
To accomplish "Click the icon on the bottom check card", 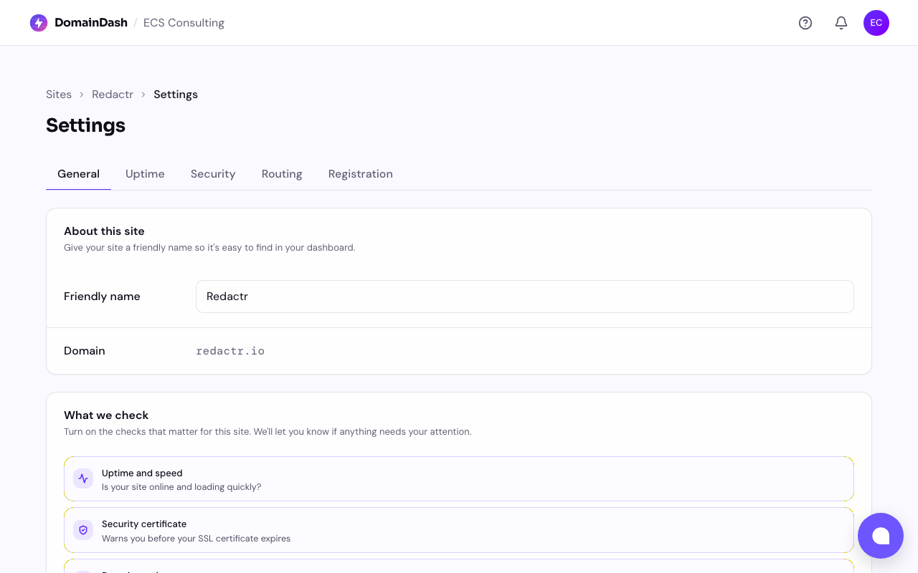I will click(x=83, y=569).
